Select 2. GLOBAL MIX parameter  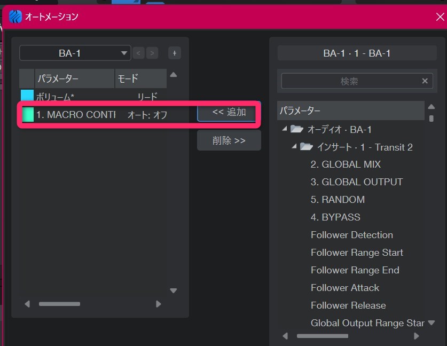click(x=346, y=164)
